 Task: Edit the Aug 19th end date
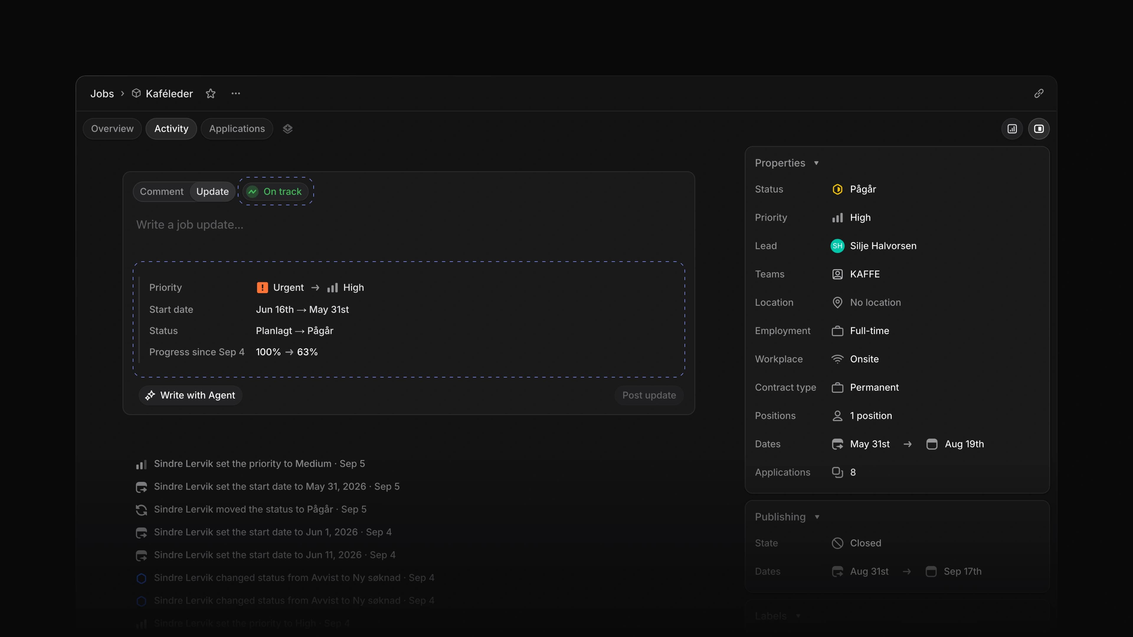[955, 444]
